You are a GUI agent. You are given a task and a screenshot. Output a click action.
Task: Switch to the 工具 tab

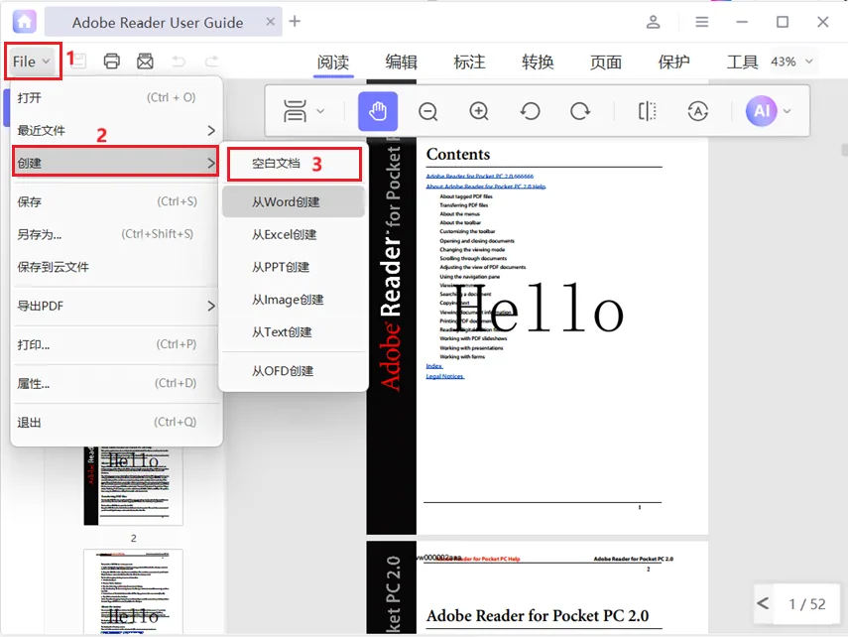742,63
